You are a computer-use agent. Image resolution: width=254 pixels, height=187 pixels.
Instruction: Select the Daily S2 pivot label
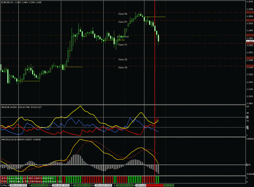pyautogui.click(x=123, y=59)
